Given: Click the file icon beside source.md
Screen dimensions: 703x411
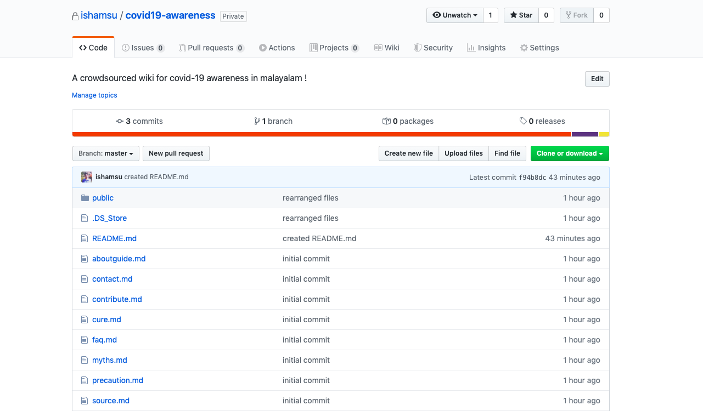Looking at the screenshot, I should (85, 401).
